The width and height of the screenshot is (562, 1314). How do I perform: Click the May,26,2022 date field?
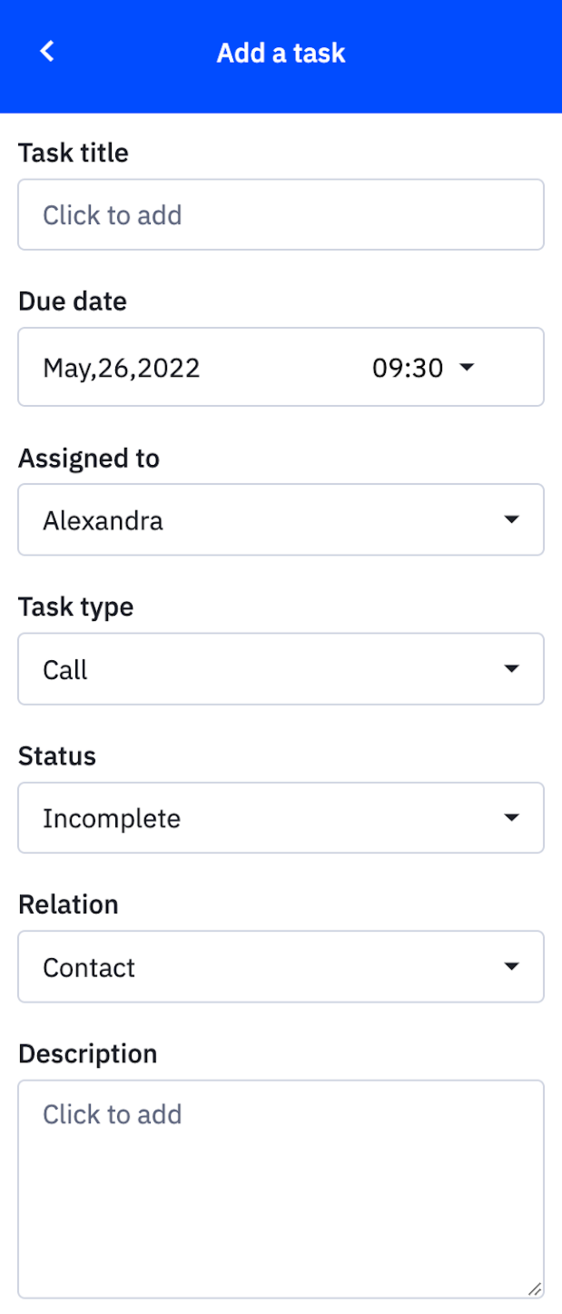click(x=122, y=367)
